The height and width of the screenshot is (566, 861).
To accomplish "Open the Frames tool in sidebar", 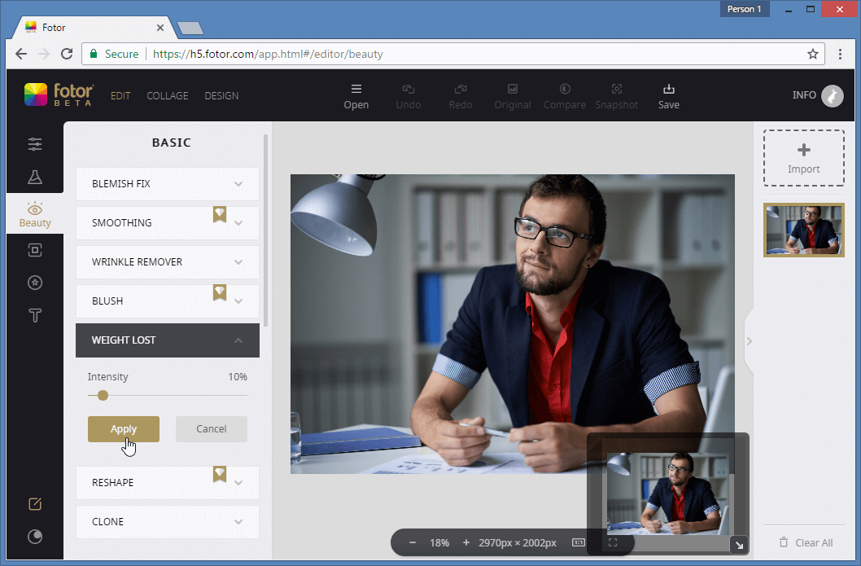I will click(35, 251).
